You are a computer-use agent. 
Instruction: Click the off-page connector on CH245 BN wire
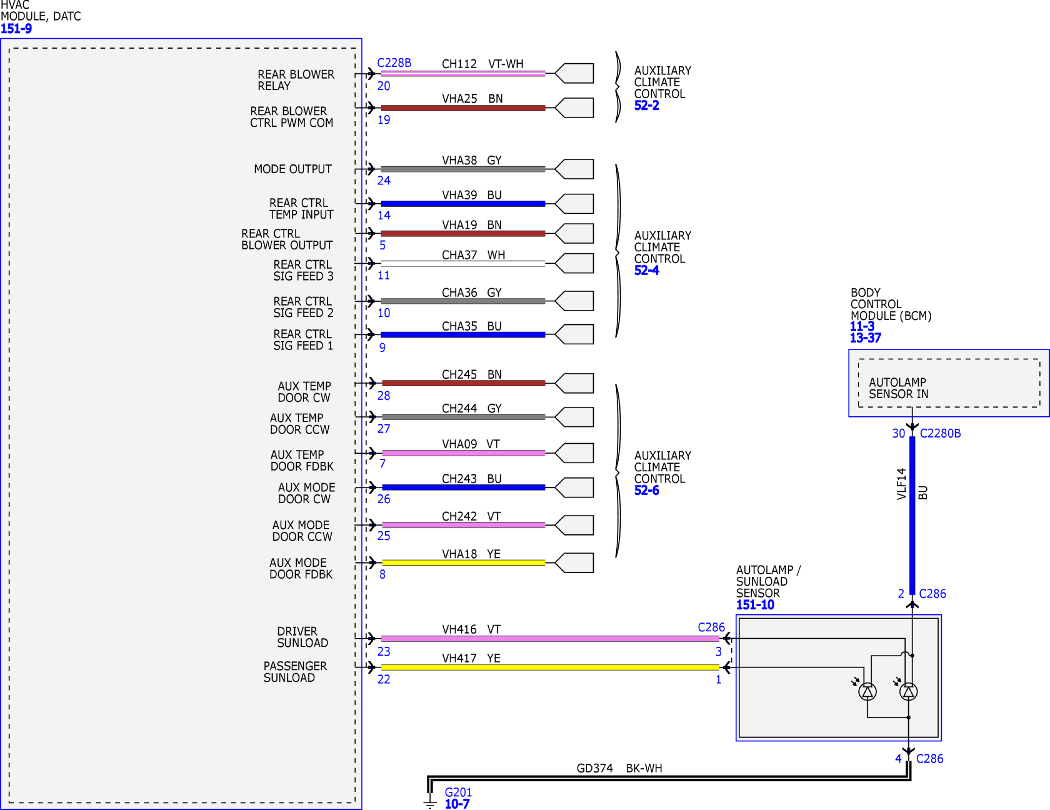(574, 383)
